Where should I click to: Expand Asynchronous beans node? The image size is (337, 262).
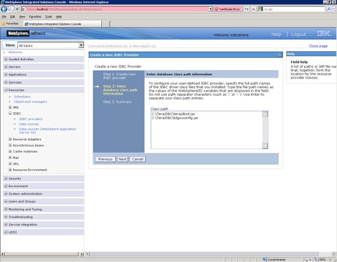[x=10, y=145]
